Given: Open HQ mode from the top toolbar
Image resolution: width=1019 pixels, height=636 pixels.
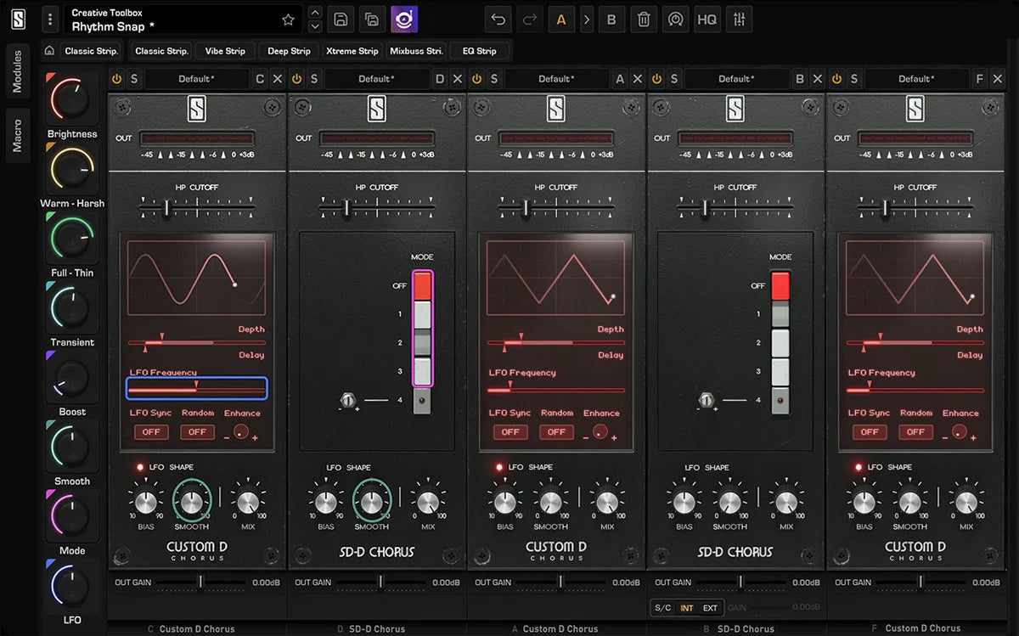Looking at the screenshot, I should pos(707,19).
